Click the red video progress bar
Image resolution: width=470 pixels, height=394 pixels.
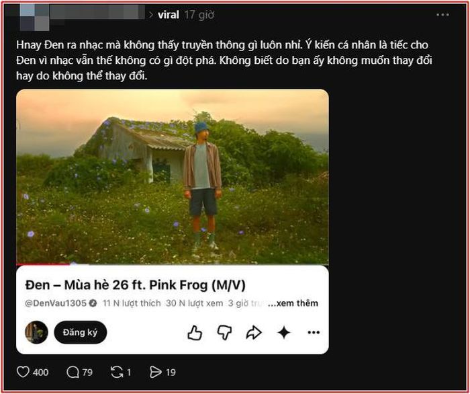coord(44,264)
